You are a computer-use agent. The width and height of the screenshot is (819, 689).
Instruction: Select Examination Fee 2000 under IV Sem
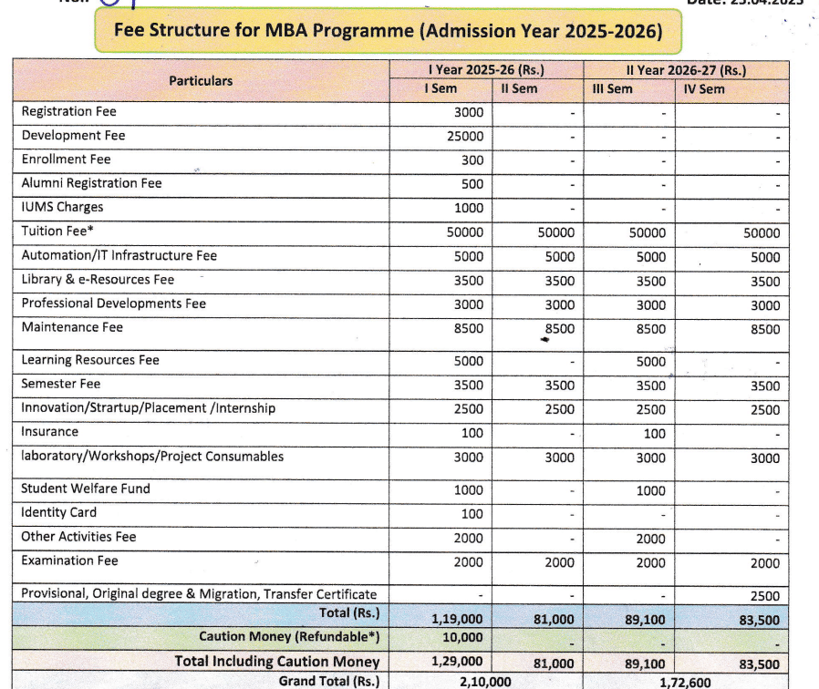pyautogui.click(x=765, y=563)
